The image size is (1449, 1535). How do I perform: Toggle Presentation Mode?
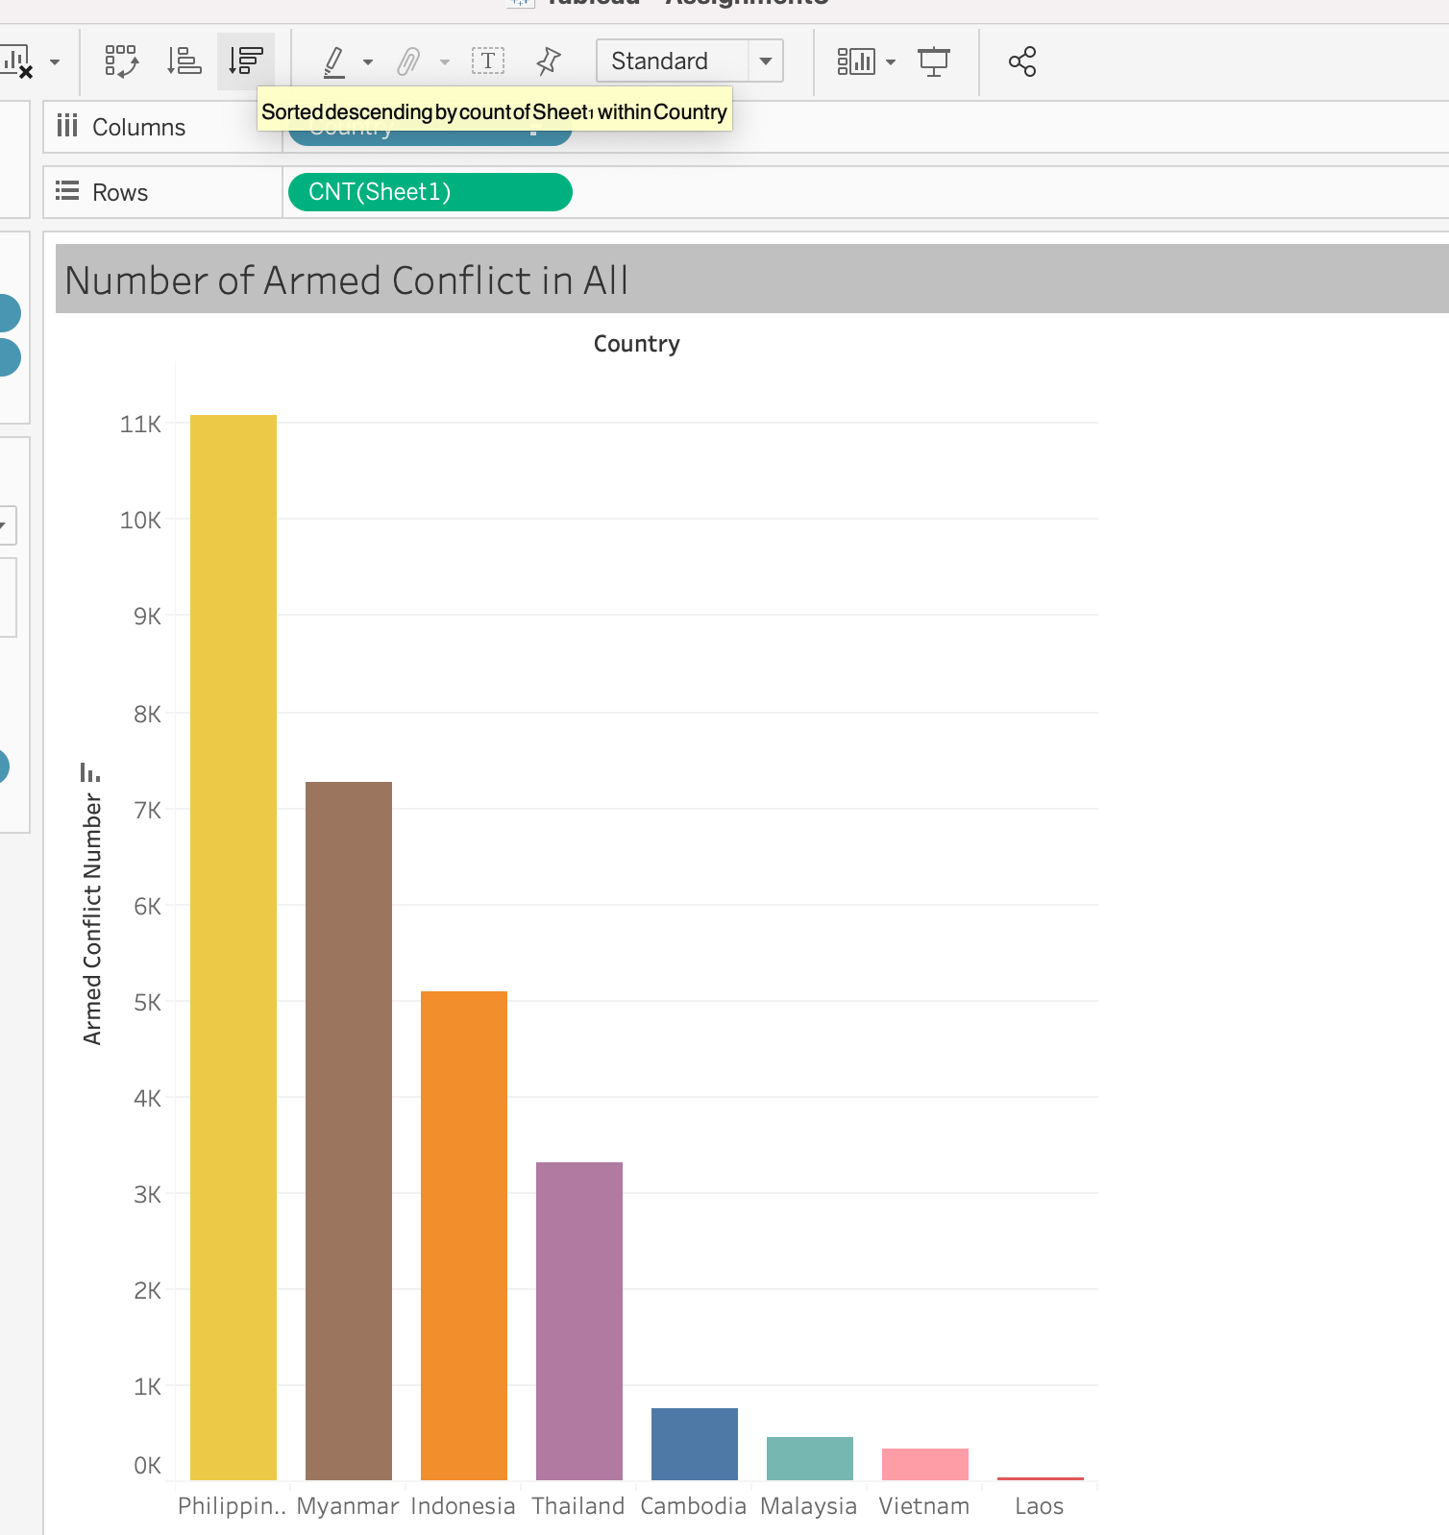(933, 61)
